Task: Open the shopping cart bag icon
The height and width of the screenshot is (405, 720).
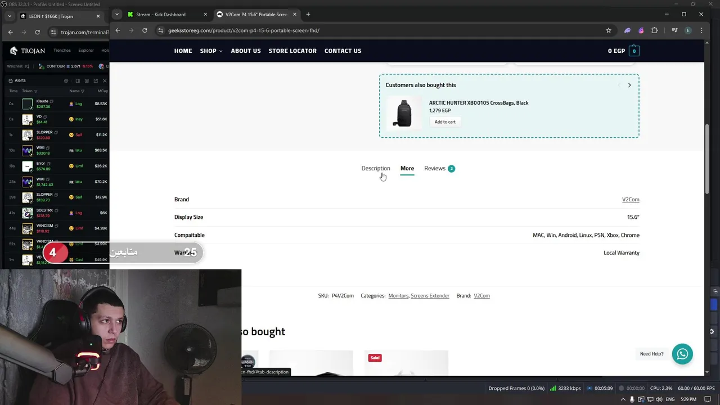Action: (x=634, y=51)
